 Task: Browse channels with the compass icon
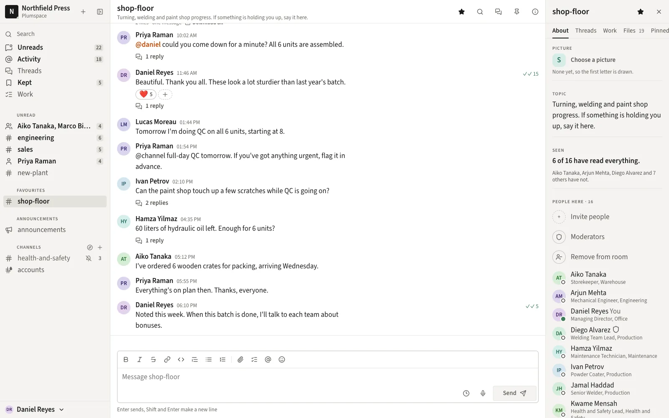pyautogui.click(x=89, y=247)
